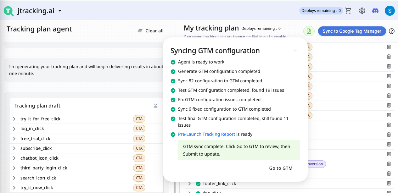Minimize the Syncing GTM configuration dialog
This screenshot has height=193, width=398.
tap(295, 51)
